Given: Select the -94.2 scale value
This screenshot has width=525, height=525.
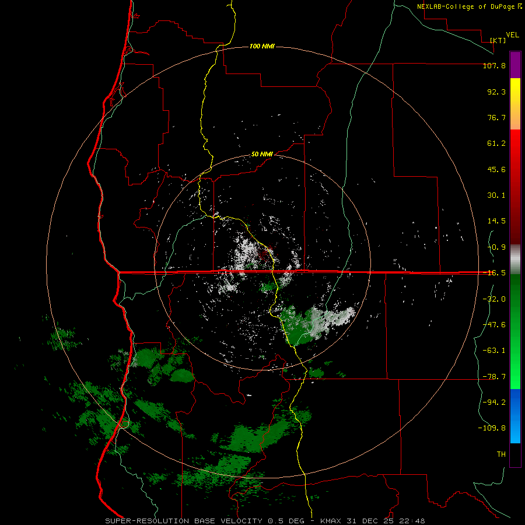Looking at the screenshot, I should coord(494,402).
